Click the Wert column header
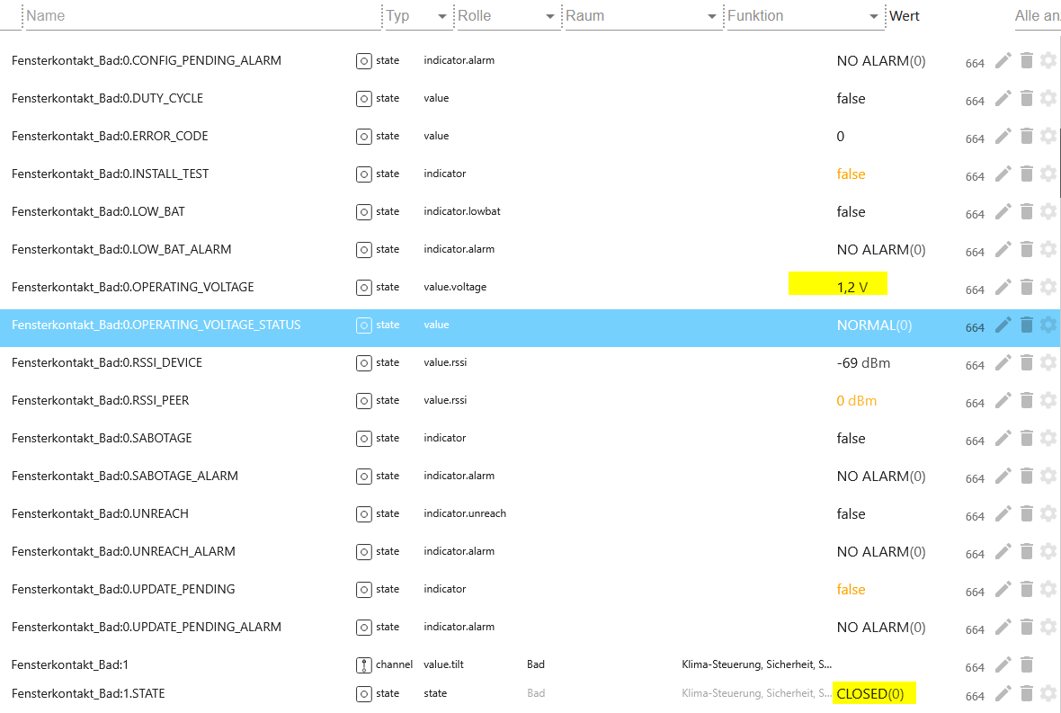 pyautogui.click(x=905, y=16)
